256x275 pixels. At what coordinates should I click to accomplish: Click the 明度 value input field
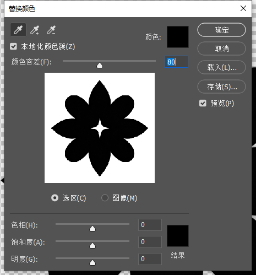150,259
